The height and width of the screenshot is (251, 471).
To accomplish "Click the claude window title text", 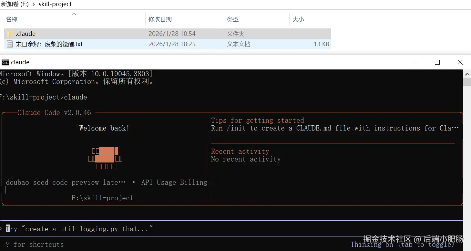I will point(20,62).
